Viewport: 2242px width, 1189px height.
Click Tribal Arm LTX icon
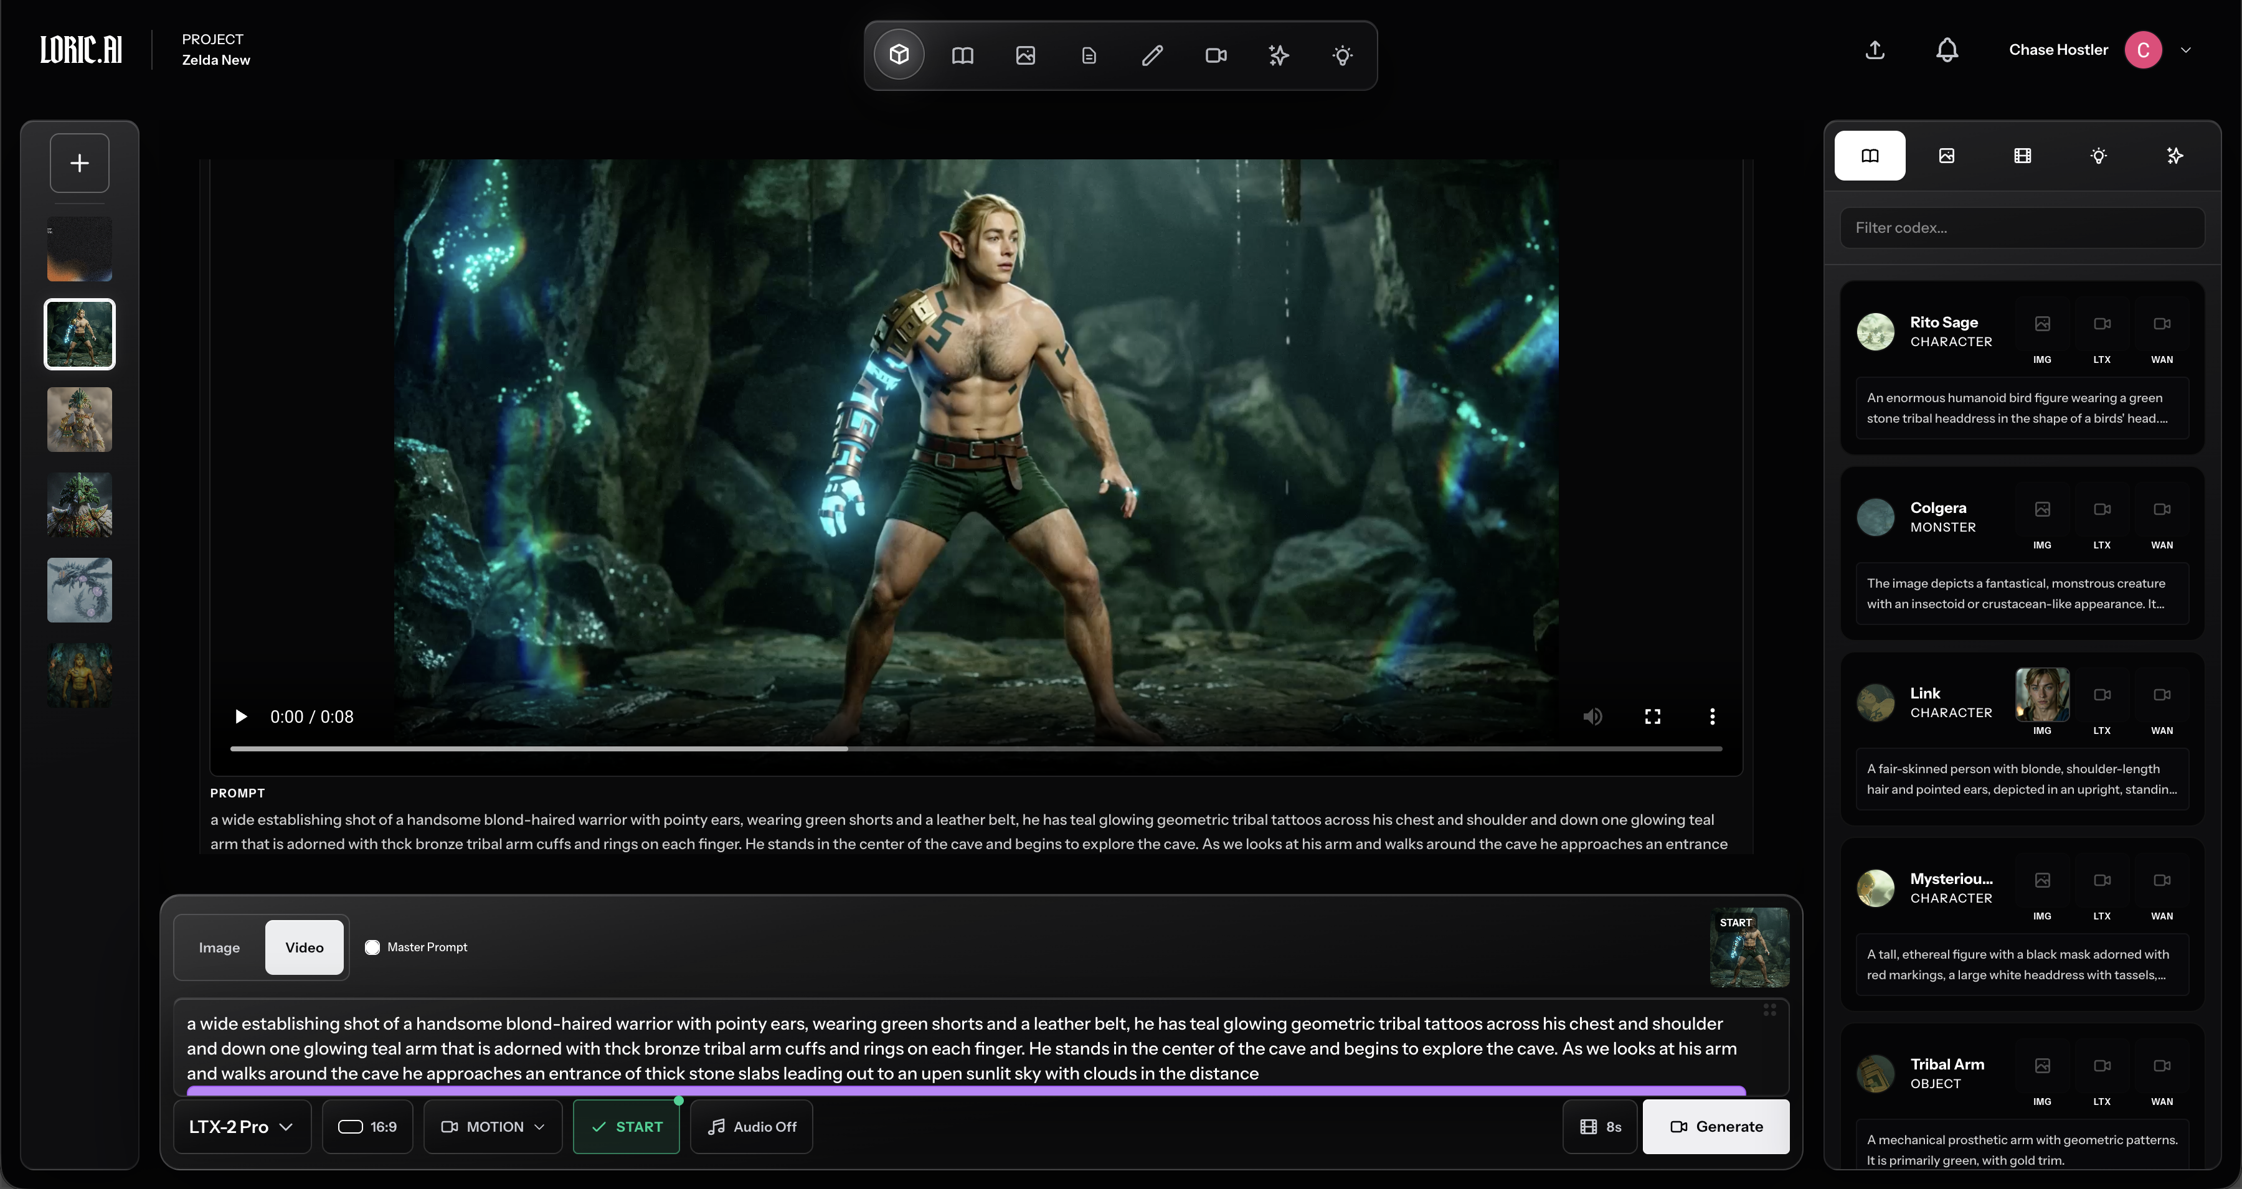click(x=2102, y=1066)
